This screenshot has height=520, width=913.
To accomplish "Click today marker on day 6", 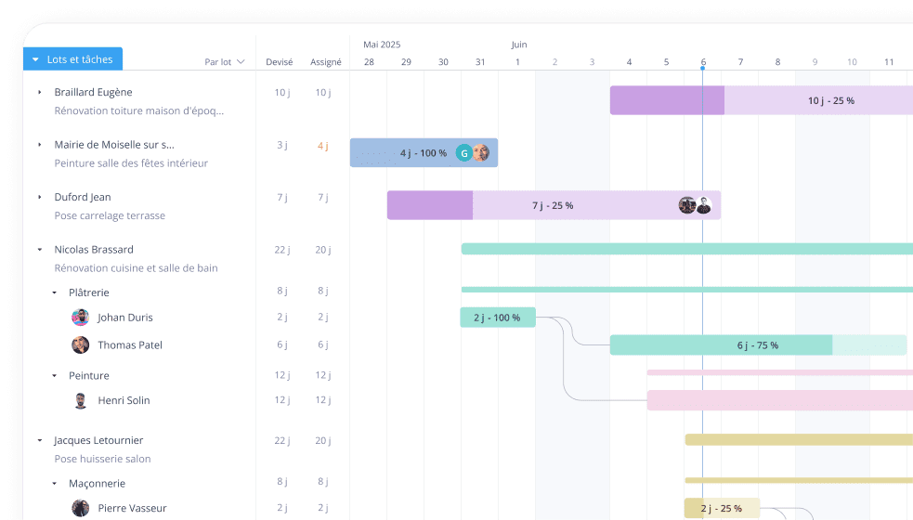I will pyautogui.click(x=703, y=62).
